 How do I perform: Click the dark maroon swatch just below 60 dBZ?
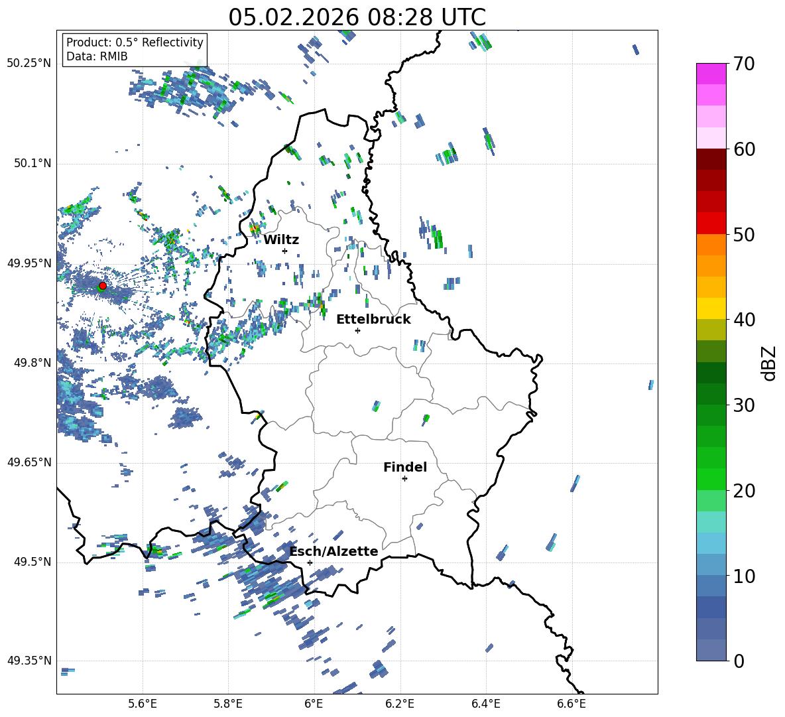click(711, 159)
